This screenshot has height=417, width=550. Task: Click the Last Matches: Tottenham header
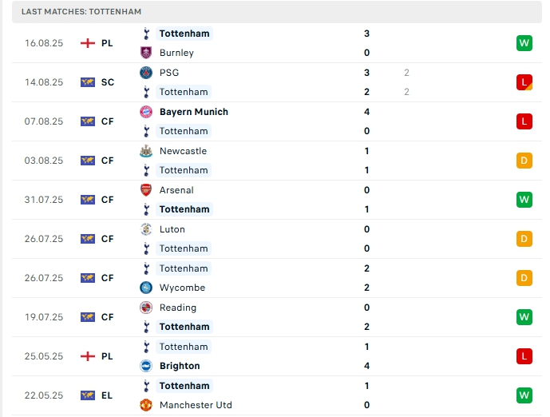(81, 12)
